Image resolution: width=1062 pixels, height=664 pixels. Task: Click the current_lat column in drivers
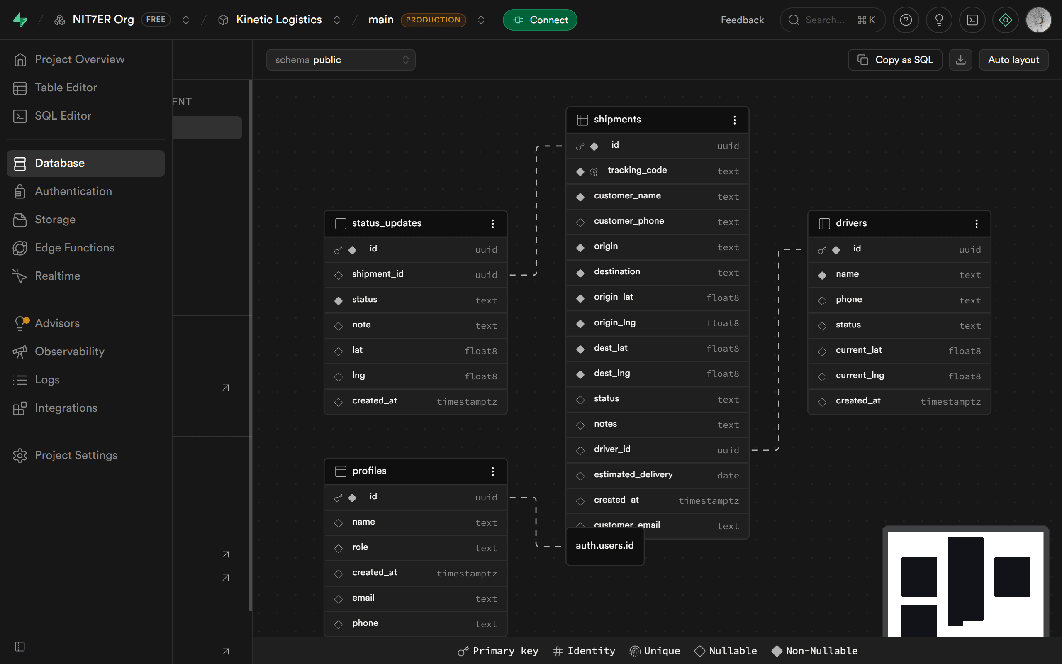(899, 350)
